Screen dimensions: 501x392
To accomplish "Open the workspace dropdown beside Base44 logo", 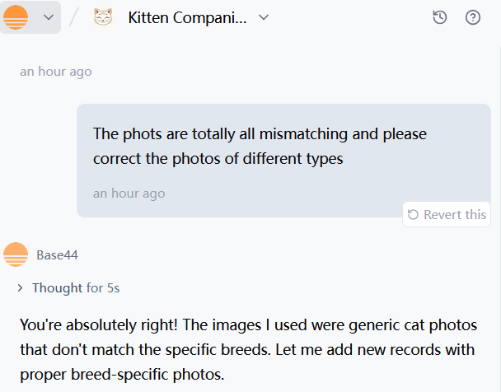I will pos(48,17).
